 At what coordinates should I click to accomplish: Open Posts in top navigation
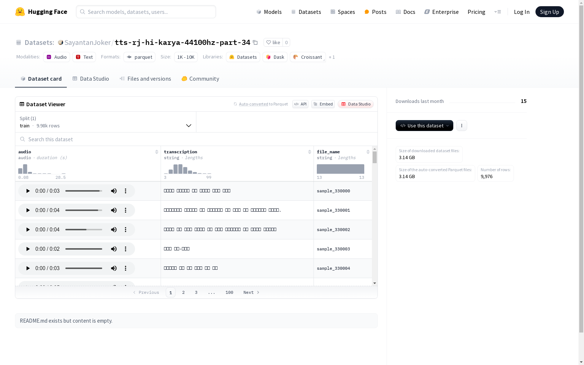pyautogui.click(x=376, y=12)
